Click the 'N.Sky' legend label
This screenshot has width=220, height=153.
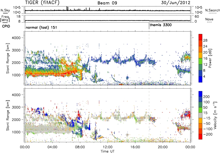[x=5, y=10]
